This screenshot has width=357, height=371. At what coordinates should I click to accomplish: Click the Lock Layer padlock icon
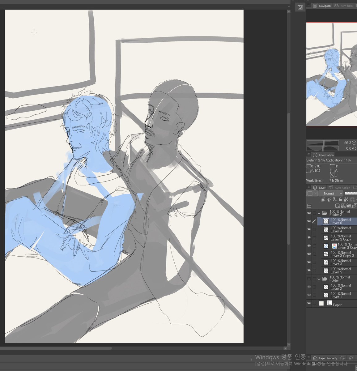click(x=340, y=199)
